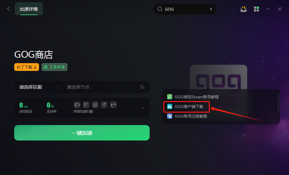Click the tutorial list scrollbar
Image resolution: width=289 pixels, height=175 pixels.
[278, 103]
